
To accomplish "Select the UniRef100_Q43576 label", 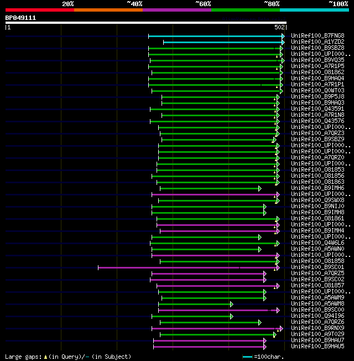I will (317, 121).
